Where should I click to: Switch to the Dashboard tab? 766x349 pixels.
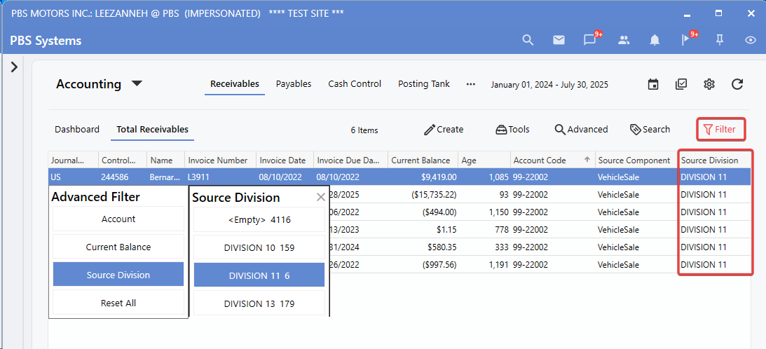point(77,130)
